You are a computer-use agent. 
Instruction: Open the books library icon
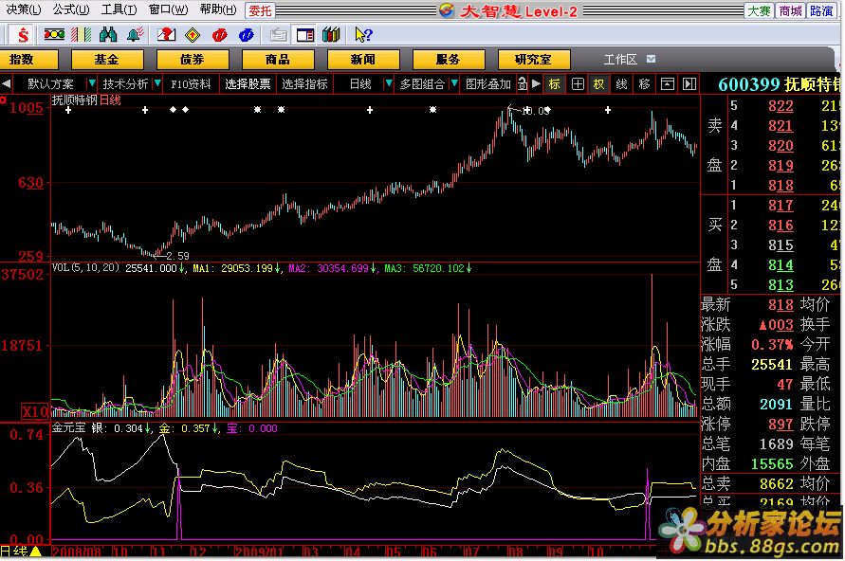point(331,35)
